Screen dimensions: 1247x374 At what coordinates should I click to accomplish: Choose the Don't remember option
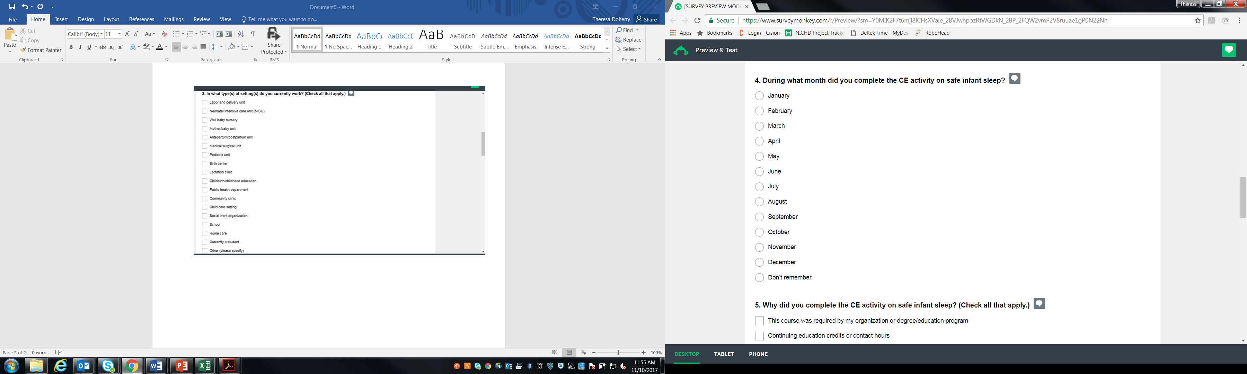tap(759, 278)
